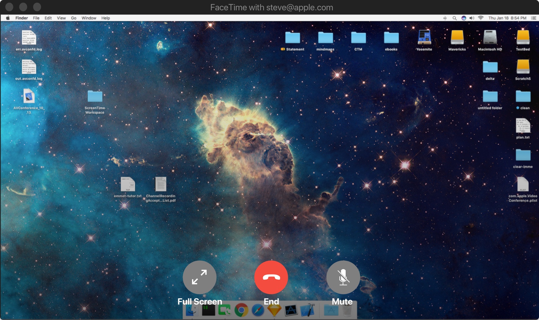This screenshot has width=539, height=320.
Task: Select the Scratch5 drive icon
Action: click(523, 70)
